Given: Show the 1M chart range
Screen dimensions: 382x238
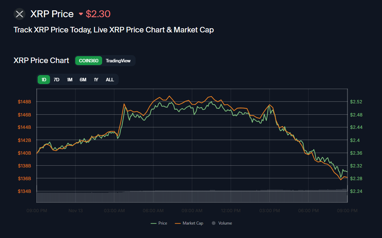Looking at the screenshot, I should point(70,80).
